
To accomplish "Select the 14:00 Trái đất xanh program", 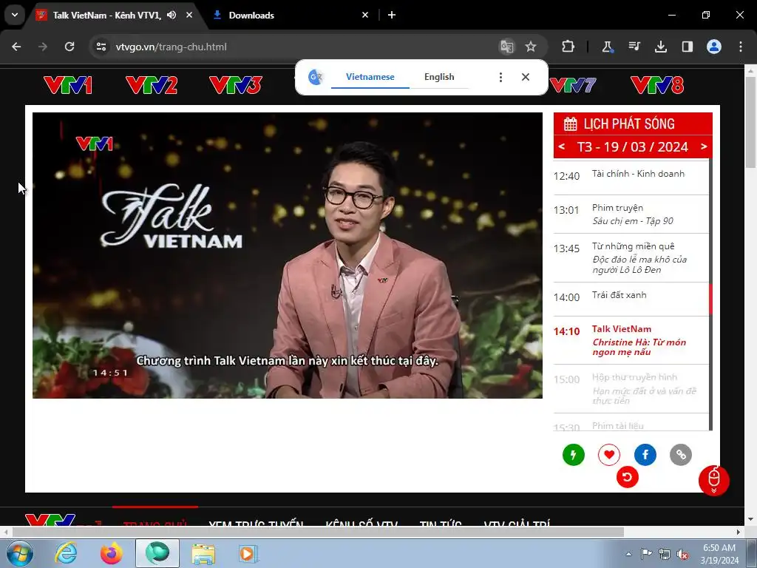I will (631, 300).
